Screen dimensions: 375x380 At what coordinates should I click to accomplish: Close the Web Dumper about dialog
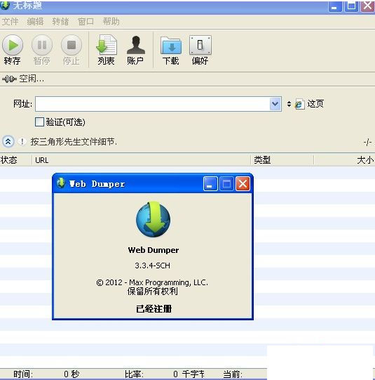(243, 184)
